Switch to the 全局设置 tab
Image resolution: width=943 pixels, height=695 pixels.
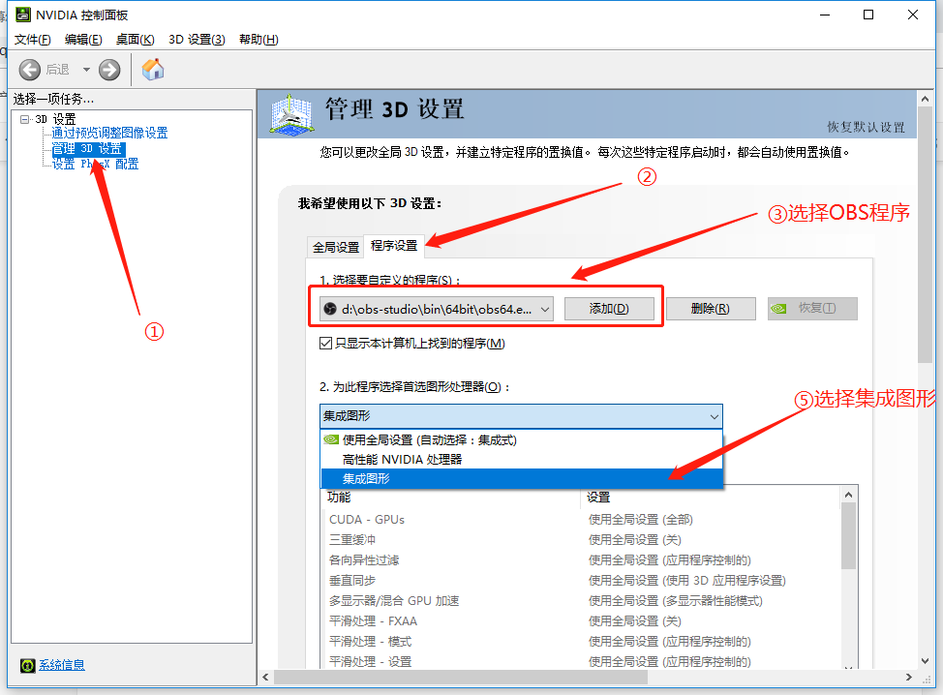tap(336, 247)
